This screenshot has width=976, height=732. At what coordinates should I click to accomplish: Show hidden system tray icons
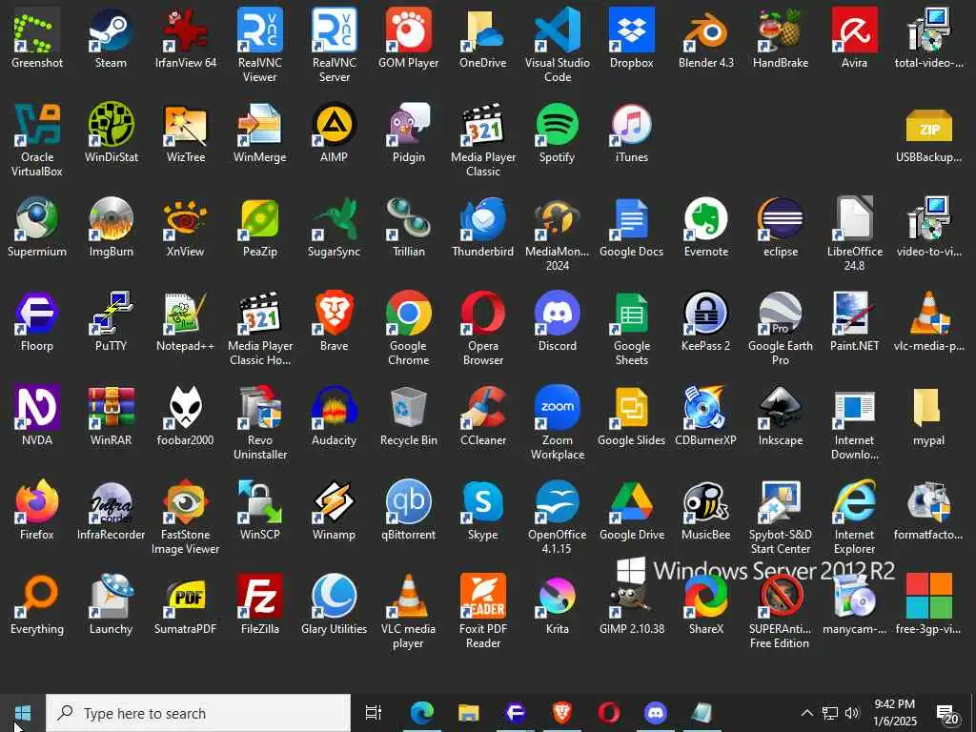pos(806,713)
